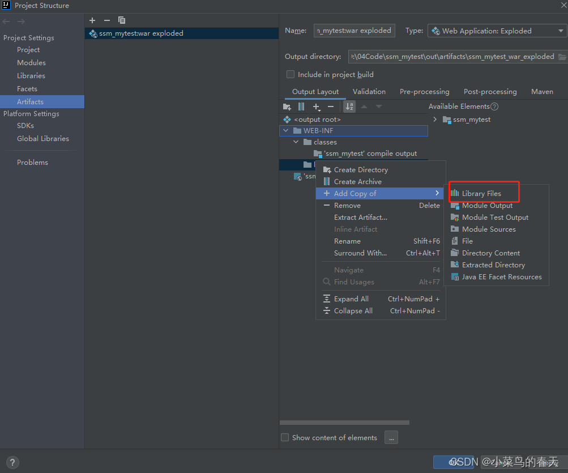Select Java EE Facet Resources in submenu
The width and height of the screenshot is (568, 473).
pos(496,277)
